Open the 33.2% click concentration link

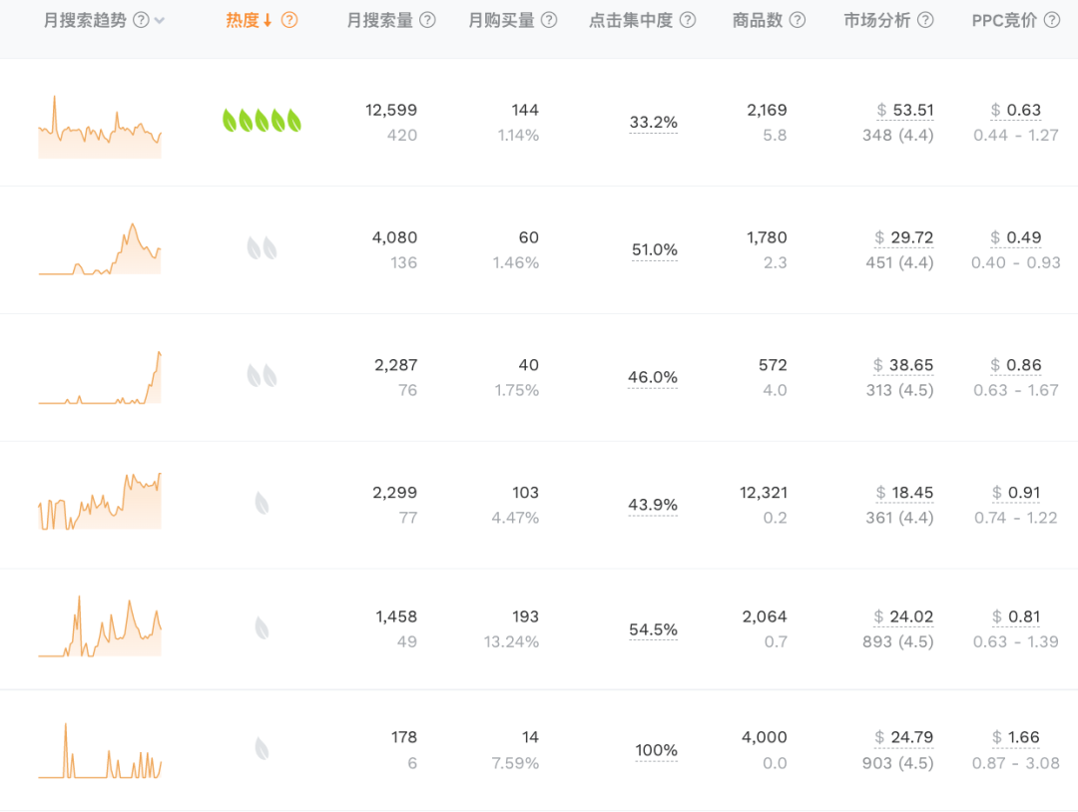[x=654, y=122]
